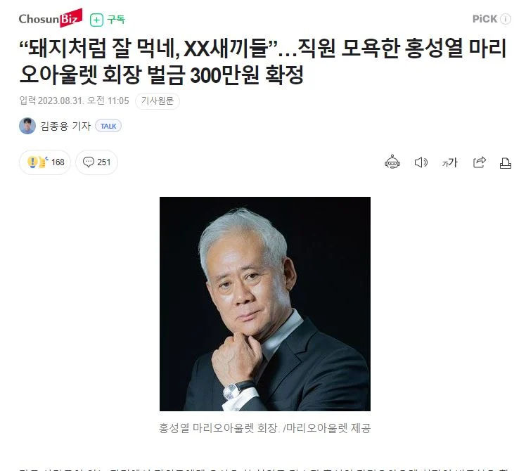Click the article headline text

coord(263,61)
